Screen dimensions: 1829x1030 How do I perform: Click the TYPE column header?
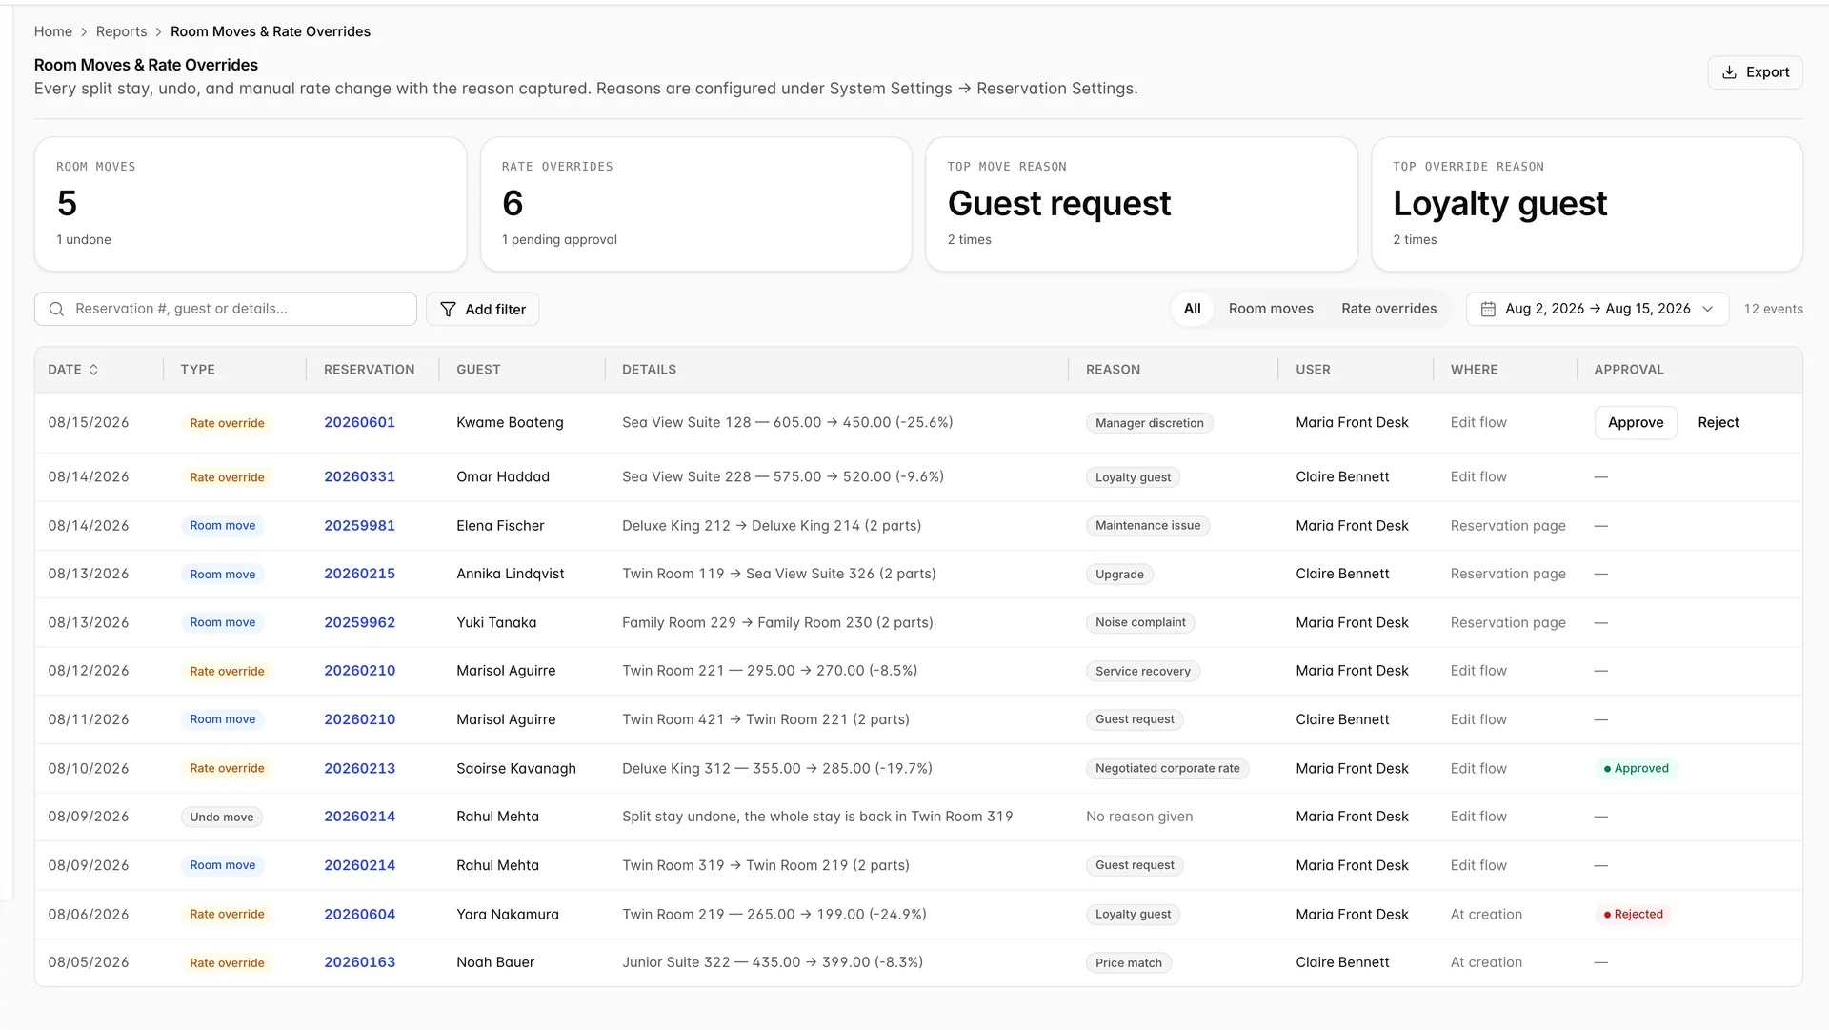tap(197, 370)
